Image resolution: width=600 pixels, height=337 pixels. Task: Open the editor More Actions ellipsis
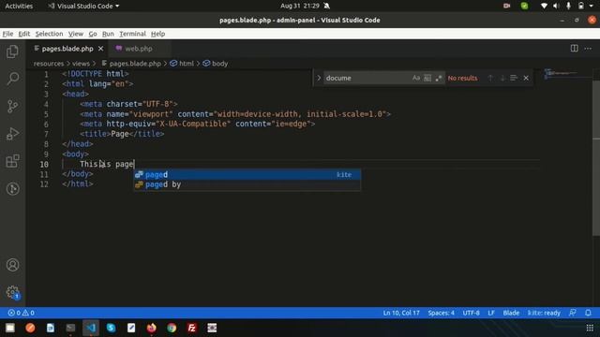(x=588, y=49)
